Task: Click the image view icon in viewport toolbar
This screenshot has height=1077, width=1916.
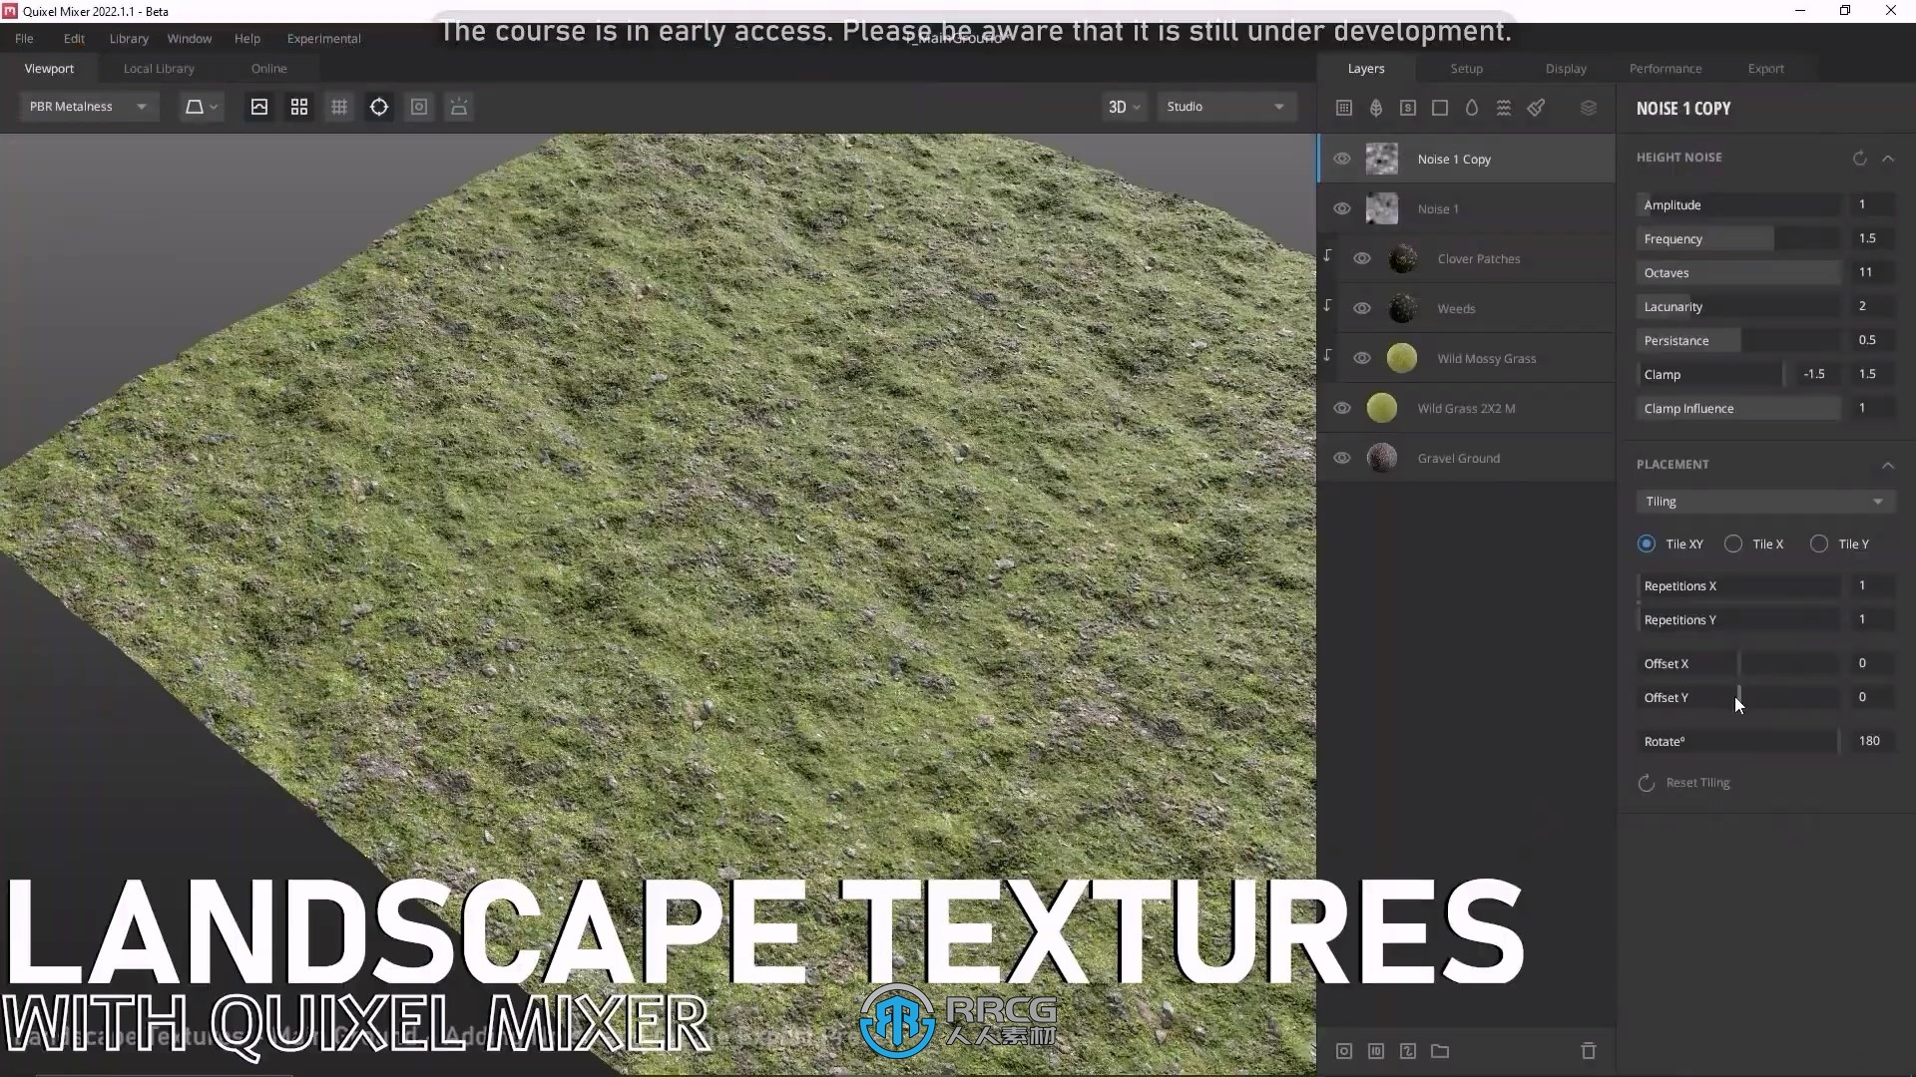Action: click(259, 107)
